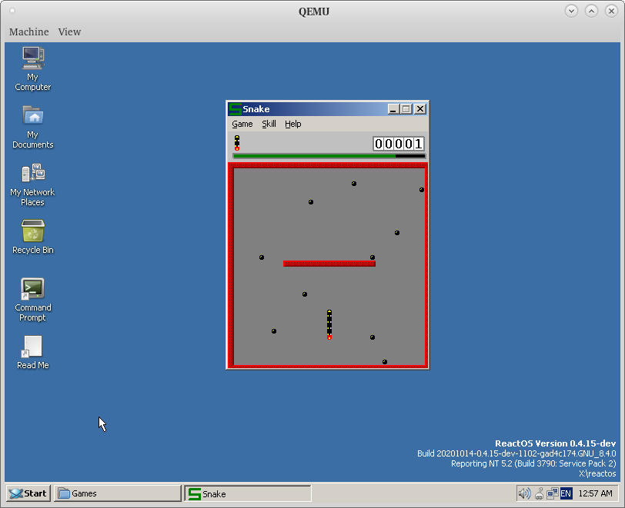Image resolution: width=625 pixels, height=508 pixels.
Task: Switch to the Games taskbar button
Action: pos(117,493)
